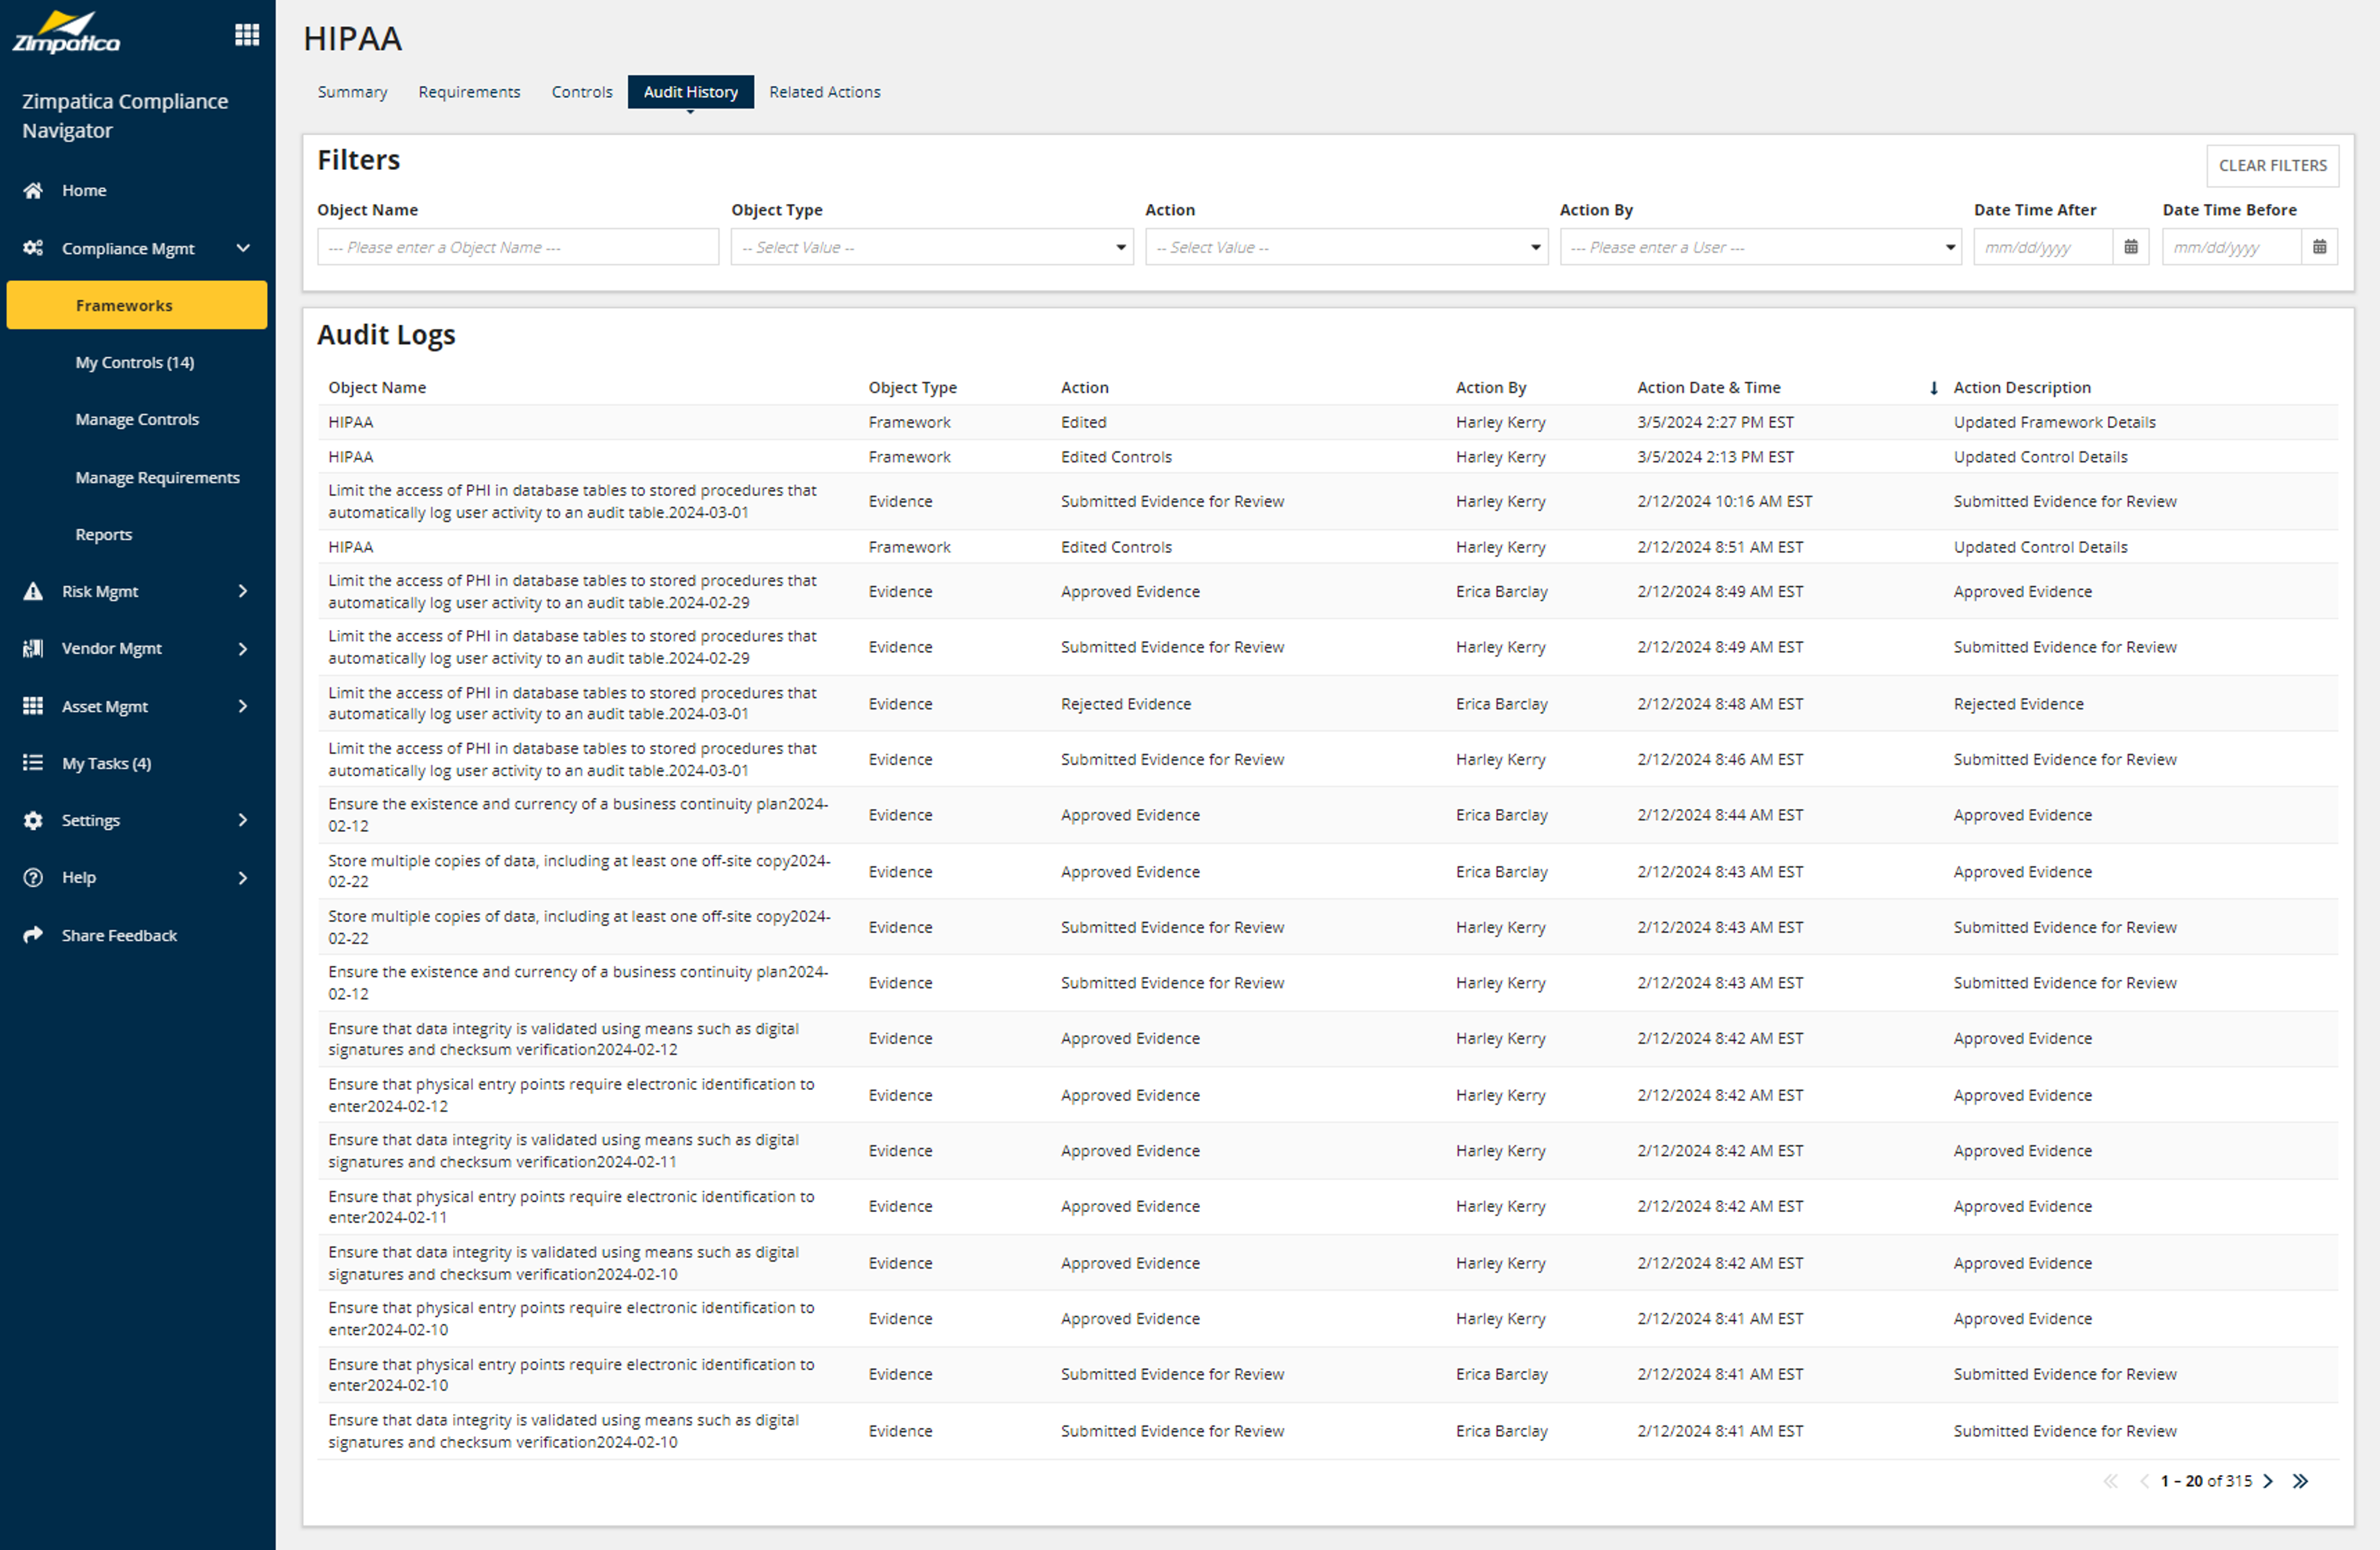
Task: Click the 2/12/2024 8:48 AM EST cell
Action: tap(1720, 704)
